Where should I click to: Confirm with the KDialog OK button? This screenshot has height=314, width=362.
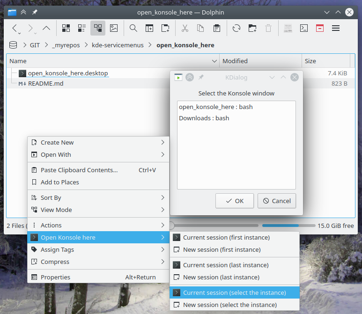pos(235,201)
